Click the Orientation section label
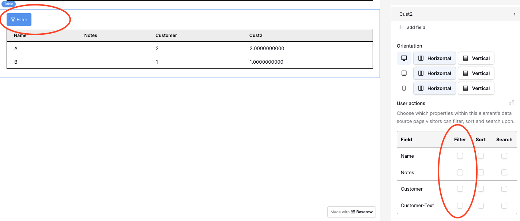This screenshot has height=221, width=520. tap(409, 46)
